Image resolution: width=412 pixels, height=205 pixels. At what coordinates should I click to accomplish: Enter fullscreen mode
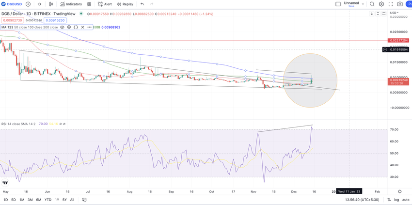click(x=391, y=4)
